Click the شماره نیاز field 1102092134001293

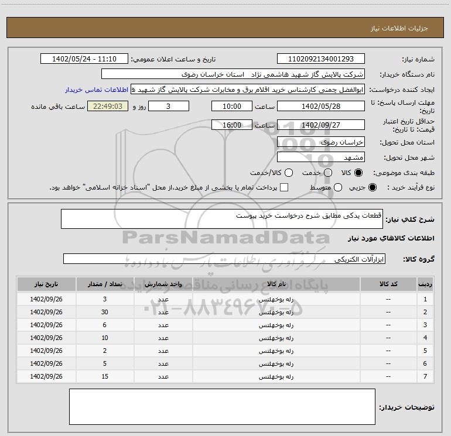pos(320,59)
